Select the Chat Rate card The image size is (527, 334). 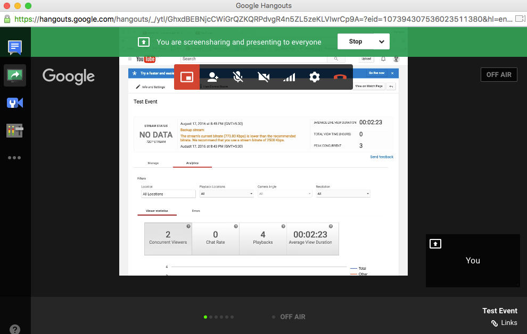(216, 239)
